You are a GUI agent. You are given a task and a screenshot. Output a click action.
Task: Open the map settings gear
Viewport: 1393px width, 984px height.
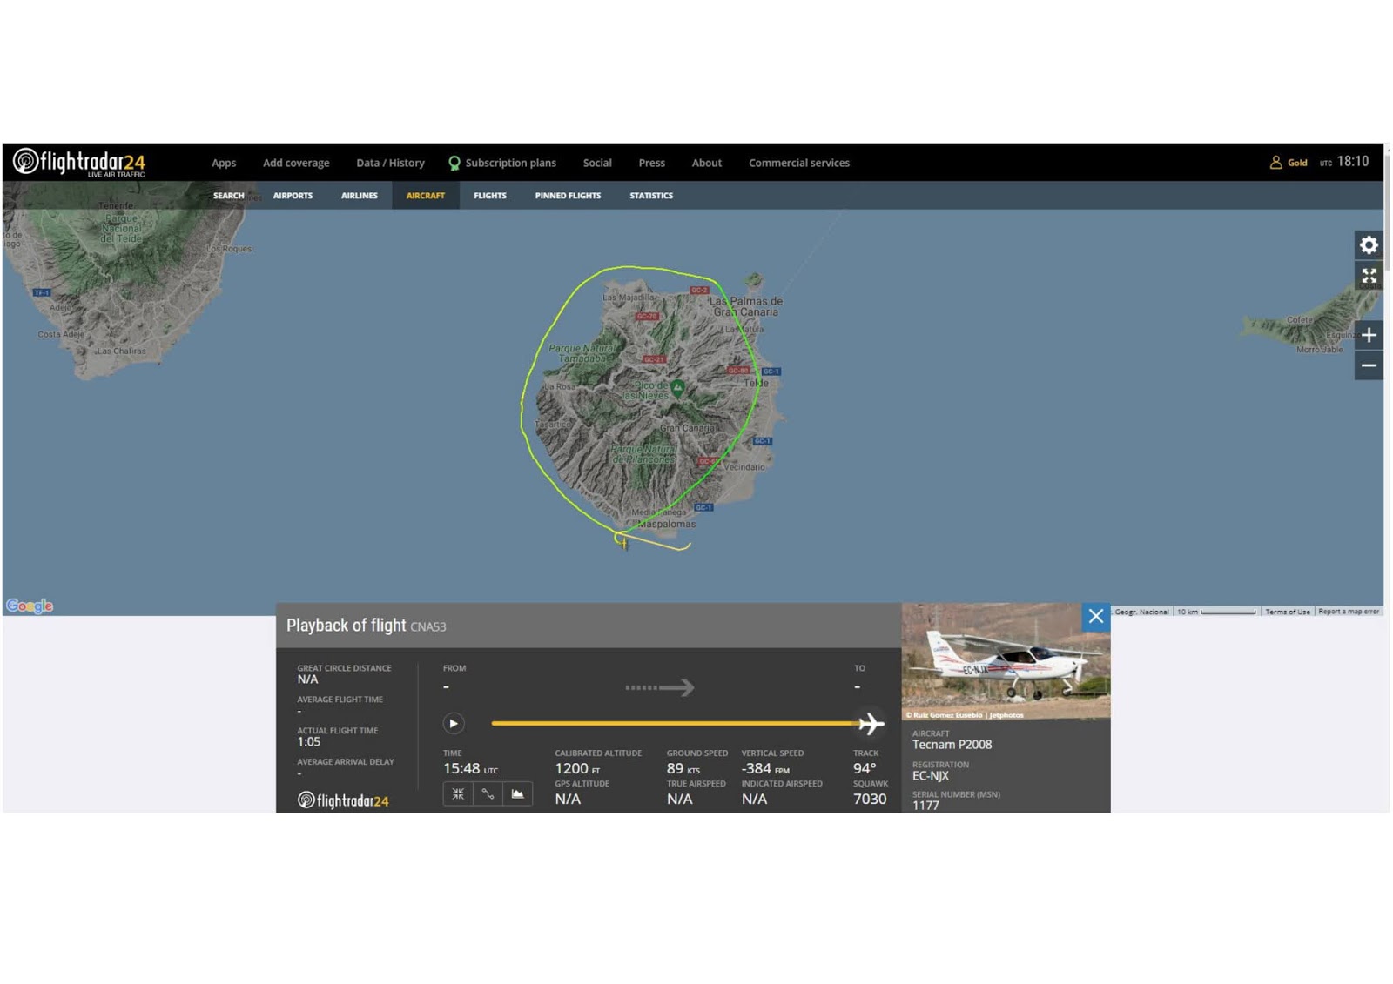tap(1369, 245)
